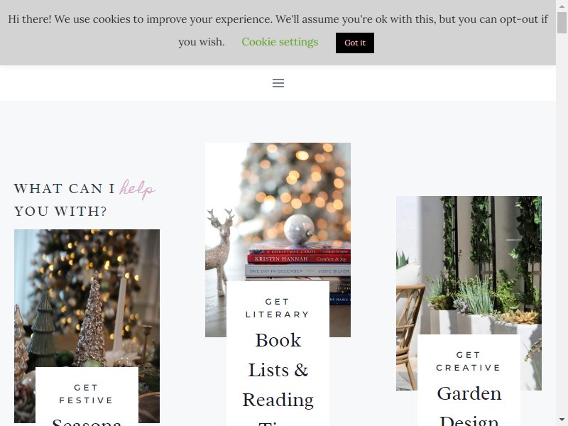Click the pink handwritten help word

coord(137,189)
